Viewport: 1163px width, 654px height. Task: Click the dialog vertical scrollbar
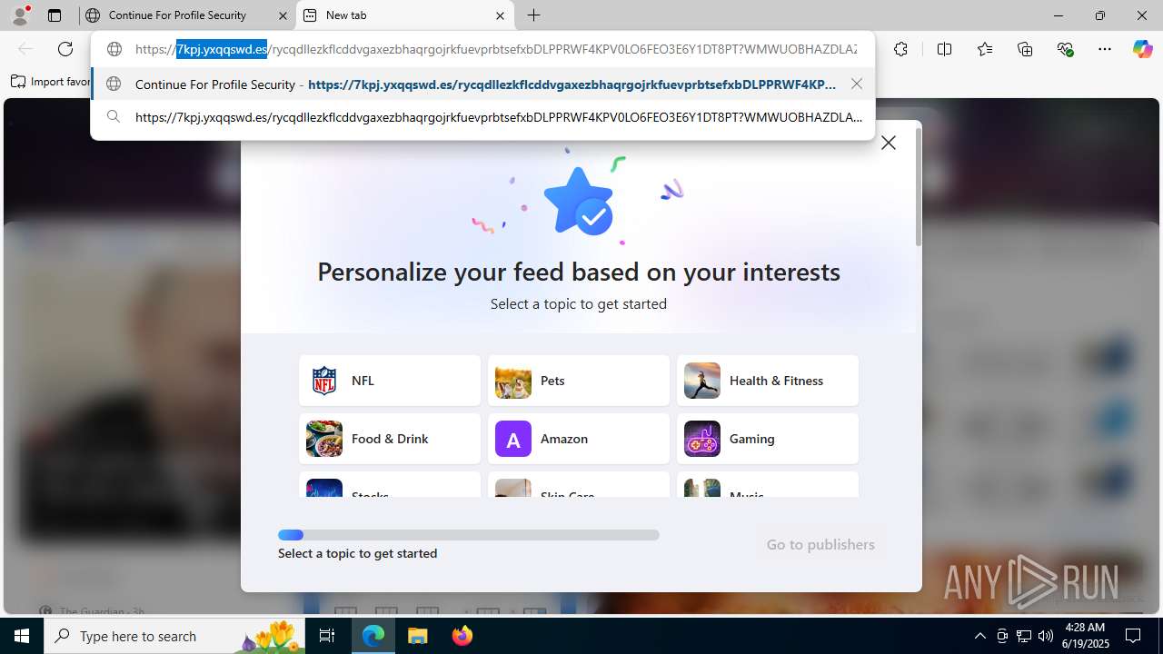(x=919, y=187)
